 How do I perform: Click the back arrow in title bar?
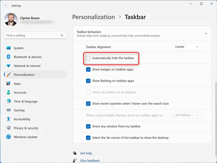[6, 6]
